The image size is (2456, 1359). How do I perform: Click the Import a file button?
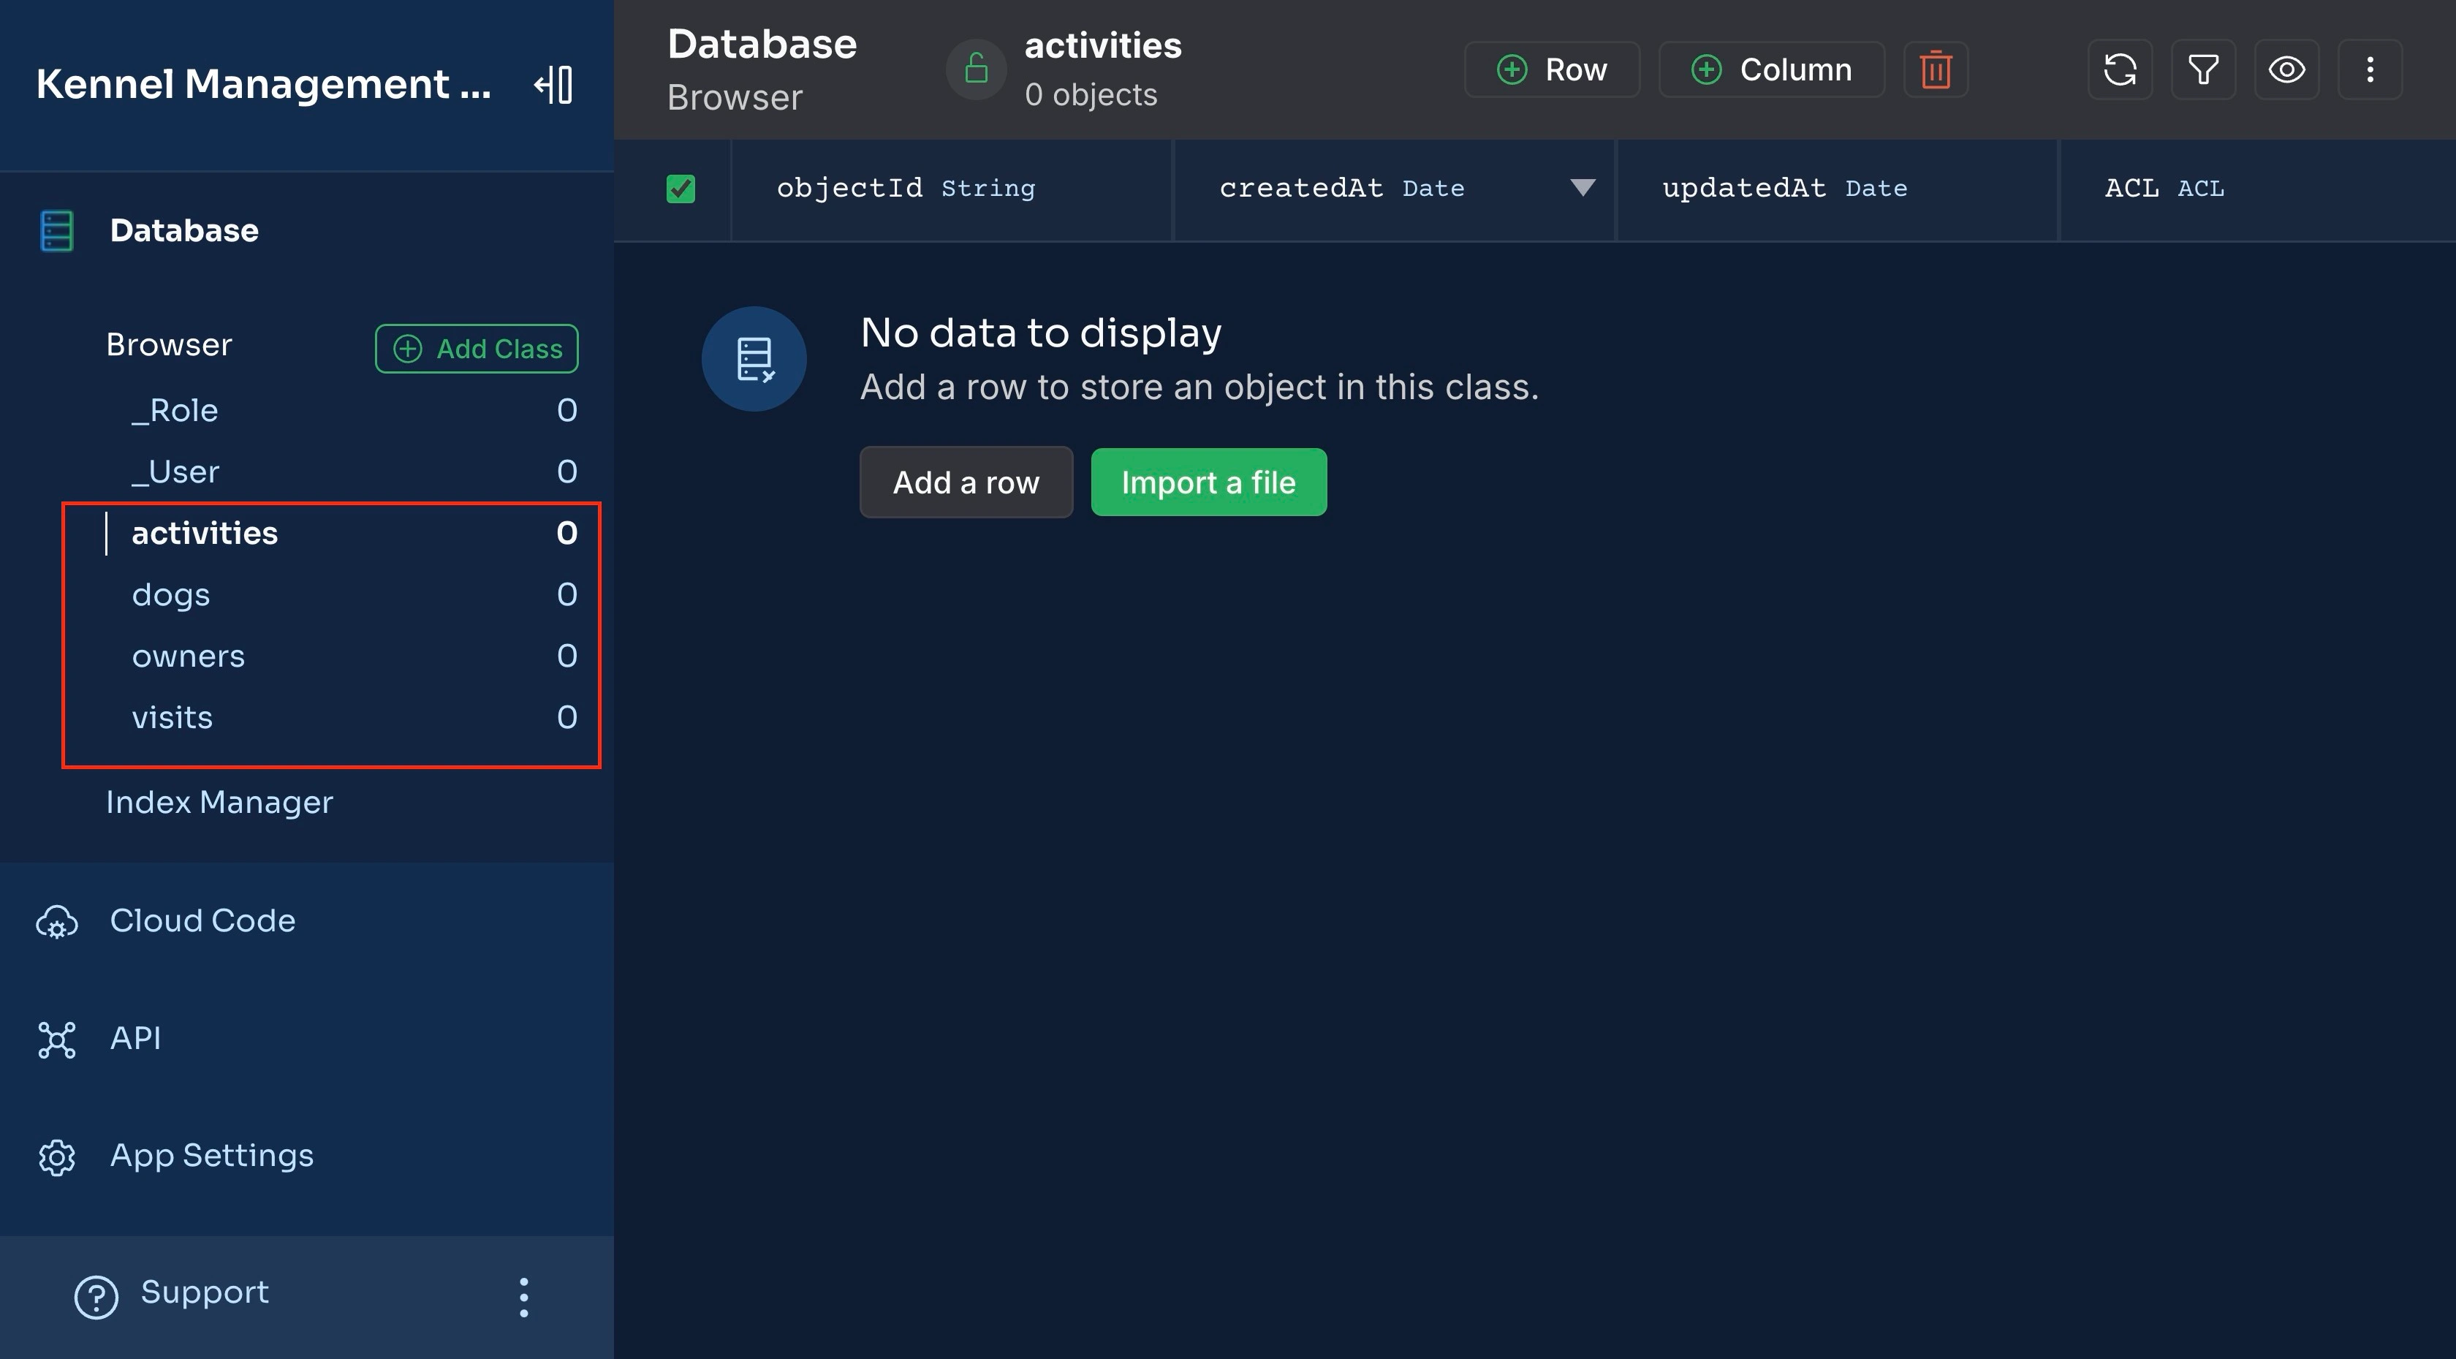[1208, 480]
